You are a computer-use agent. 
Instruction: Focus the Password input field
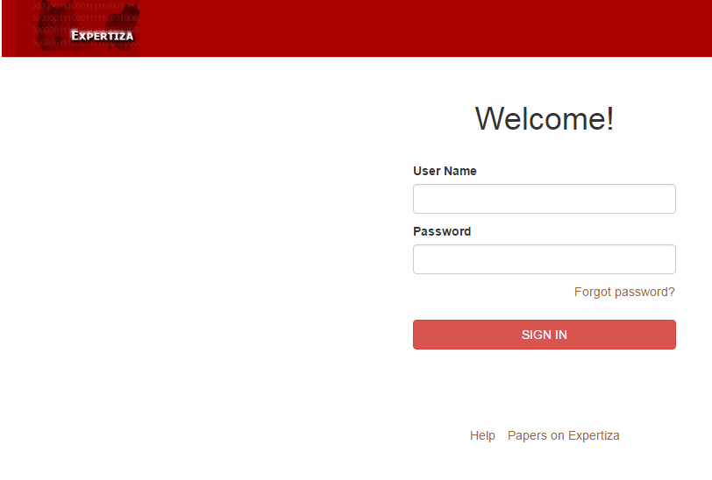point(544,259)
